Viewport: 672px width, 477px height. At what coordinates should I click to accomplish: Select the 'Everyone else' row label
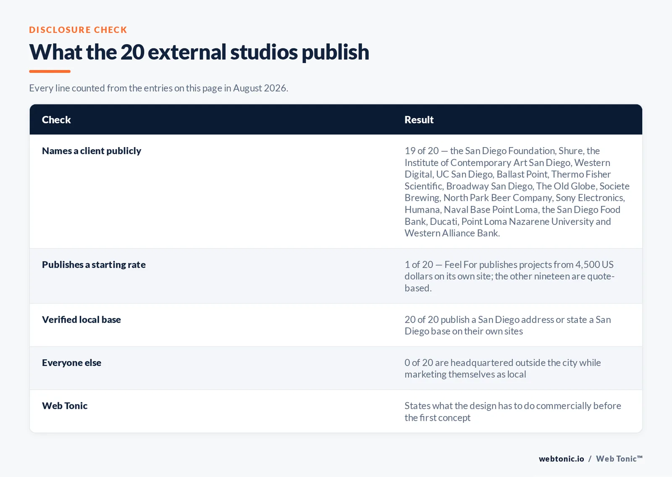pyautogui.click(x=71, y=363)
